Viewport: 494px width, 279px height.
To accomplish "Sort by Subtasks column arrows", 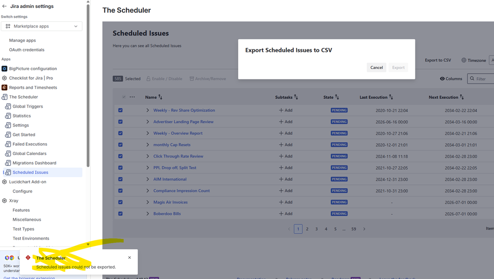I will (296, 97).
